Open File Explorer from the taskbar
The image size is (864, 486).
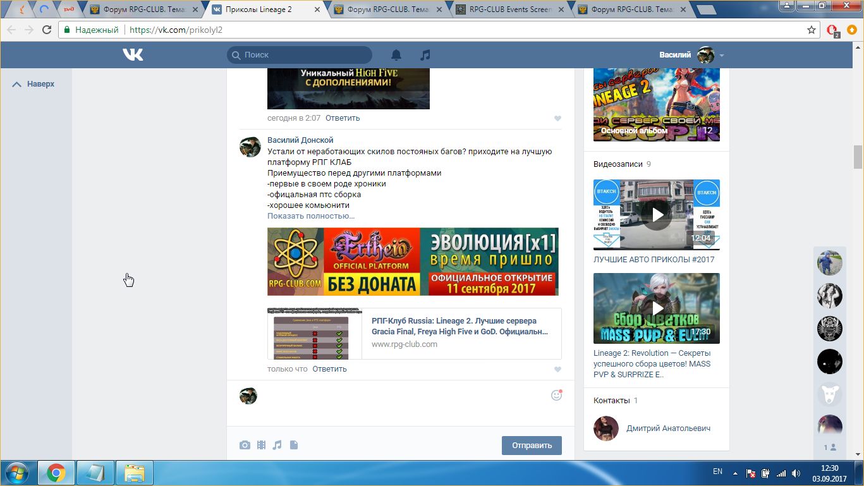(135, 473)
